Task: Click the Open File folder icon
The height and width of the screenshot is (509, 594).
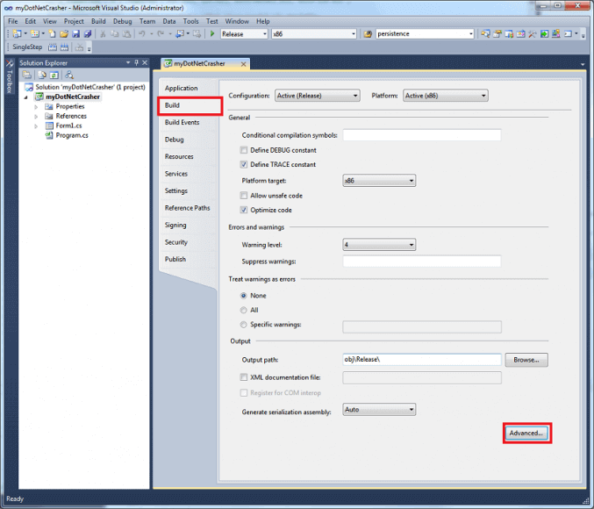Action: [63, 33]
